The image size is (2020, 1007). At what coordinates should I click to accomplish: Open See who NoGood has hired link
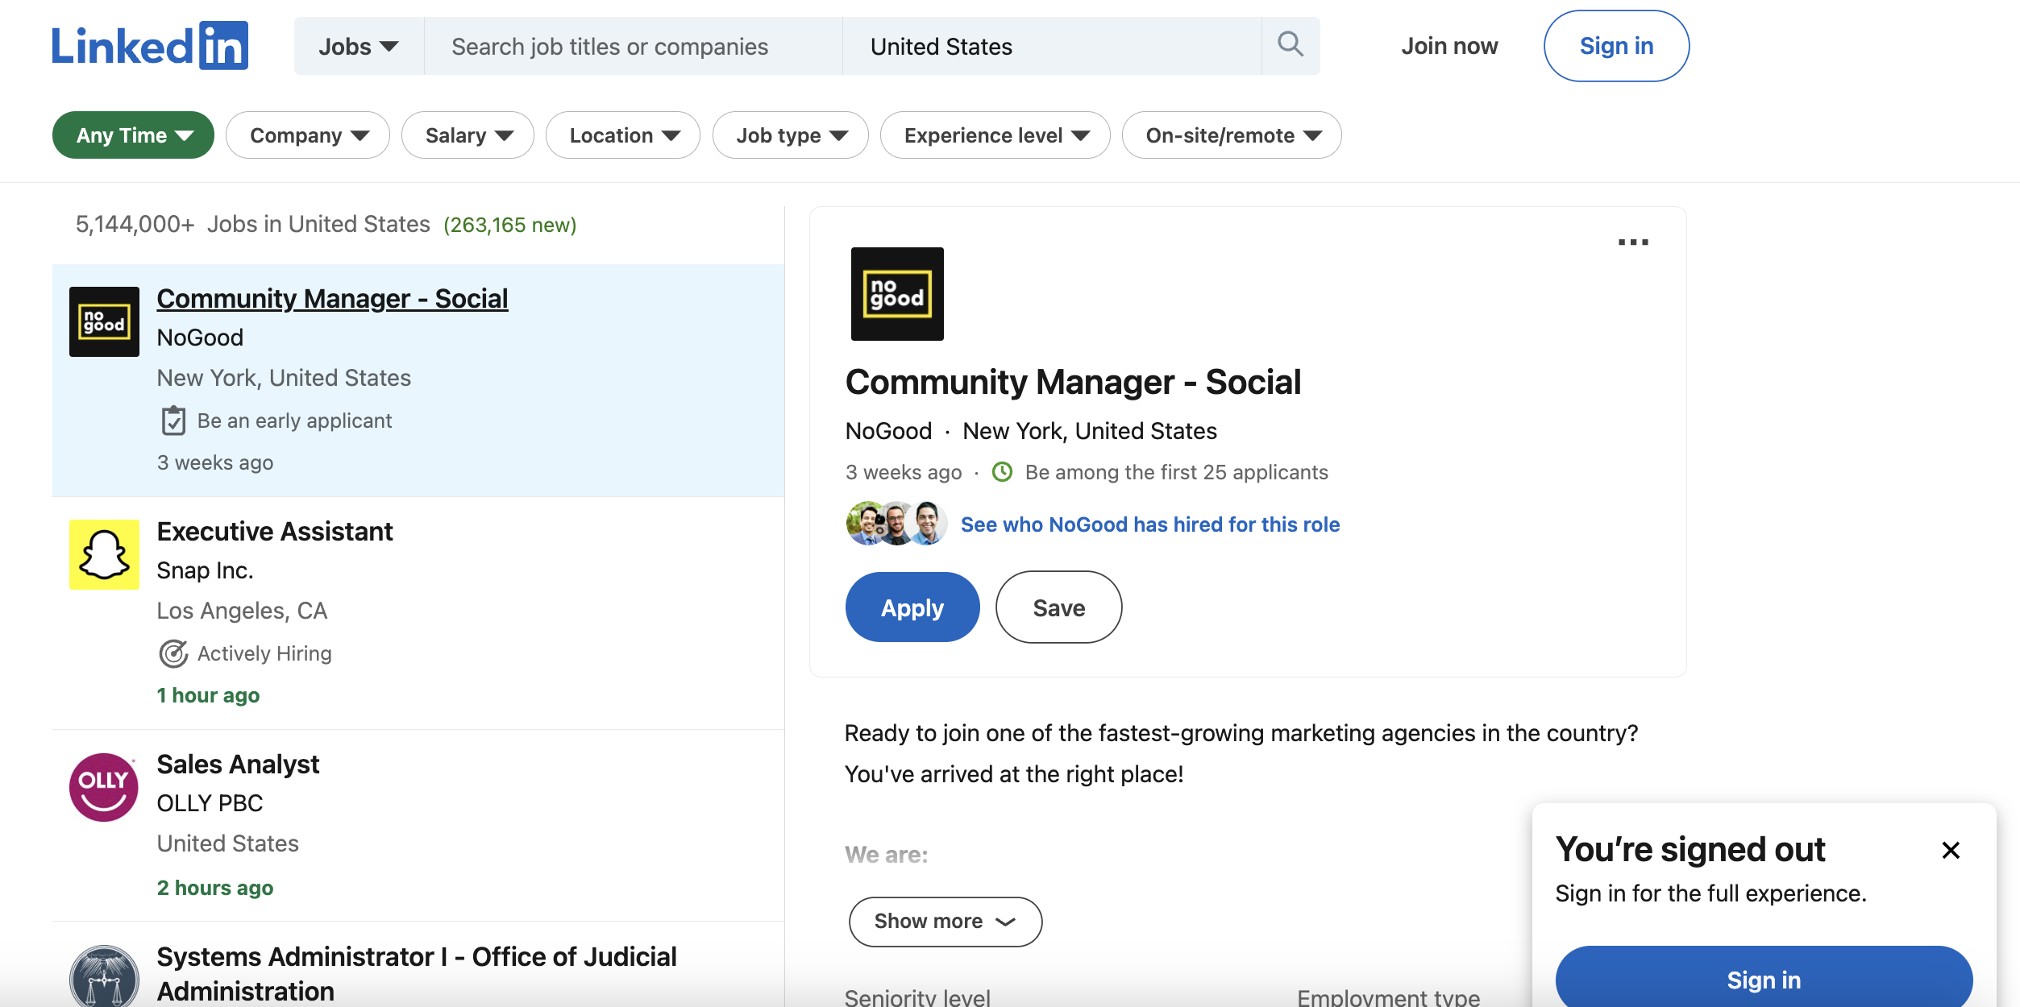click(x=1150, y=524)
